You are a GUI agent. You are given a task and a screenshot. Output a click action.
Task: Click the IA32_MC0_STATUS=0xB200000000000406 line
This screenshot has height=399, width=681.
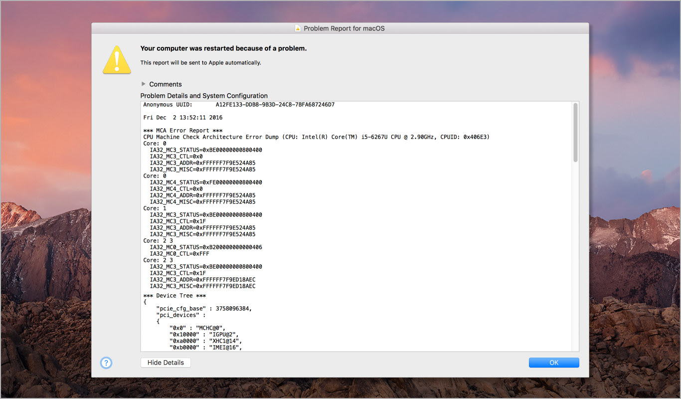206,247
